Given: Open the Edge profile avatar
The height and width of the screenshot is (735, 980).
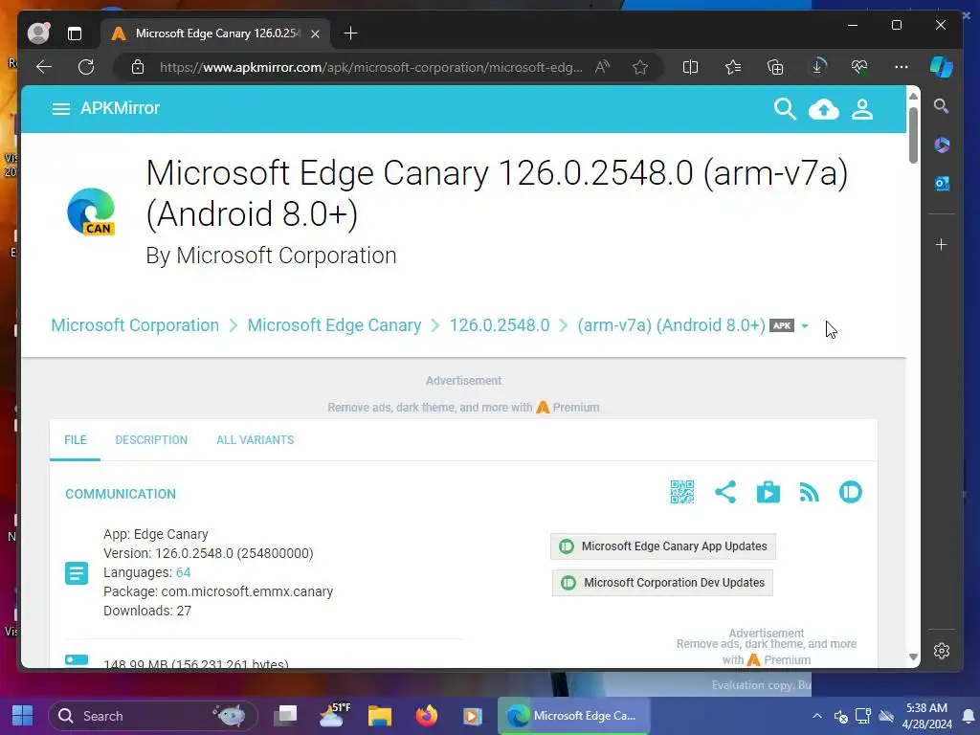Looking at the screenshot, I should point(38,33).
